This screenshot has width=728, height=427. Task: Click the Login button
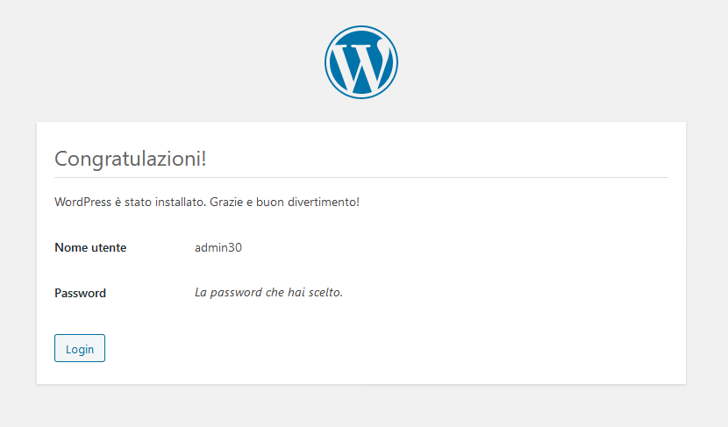coord(80,348)
